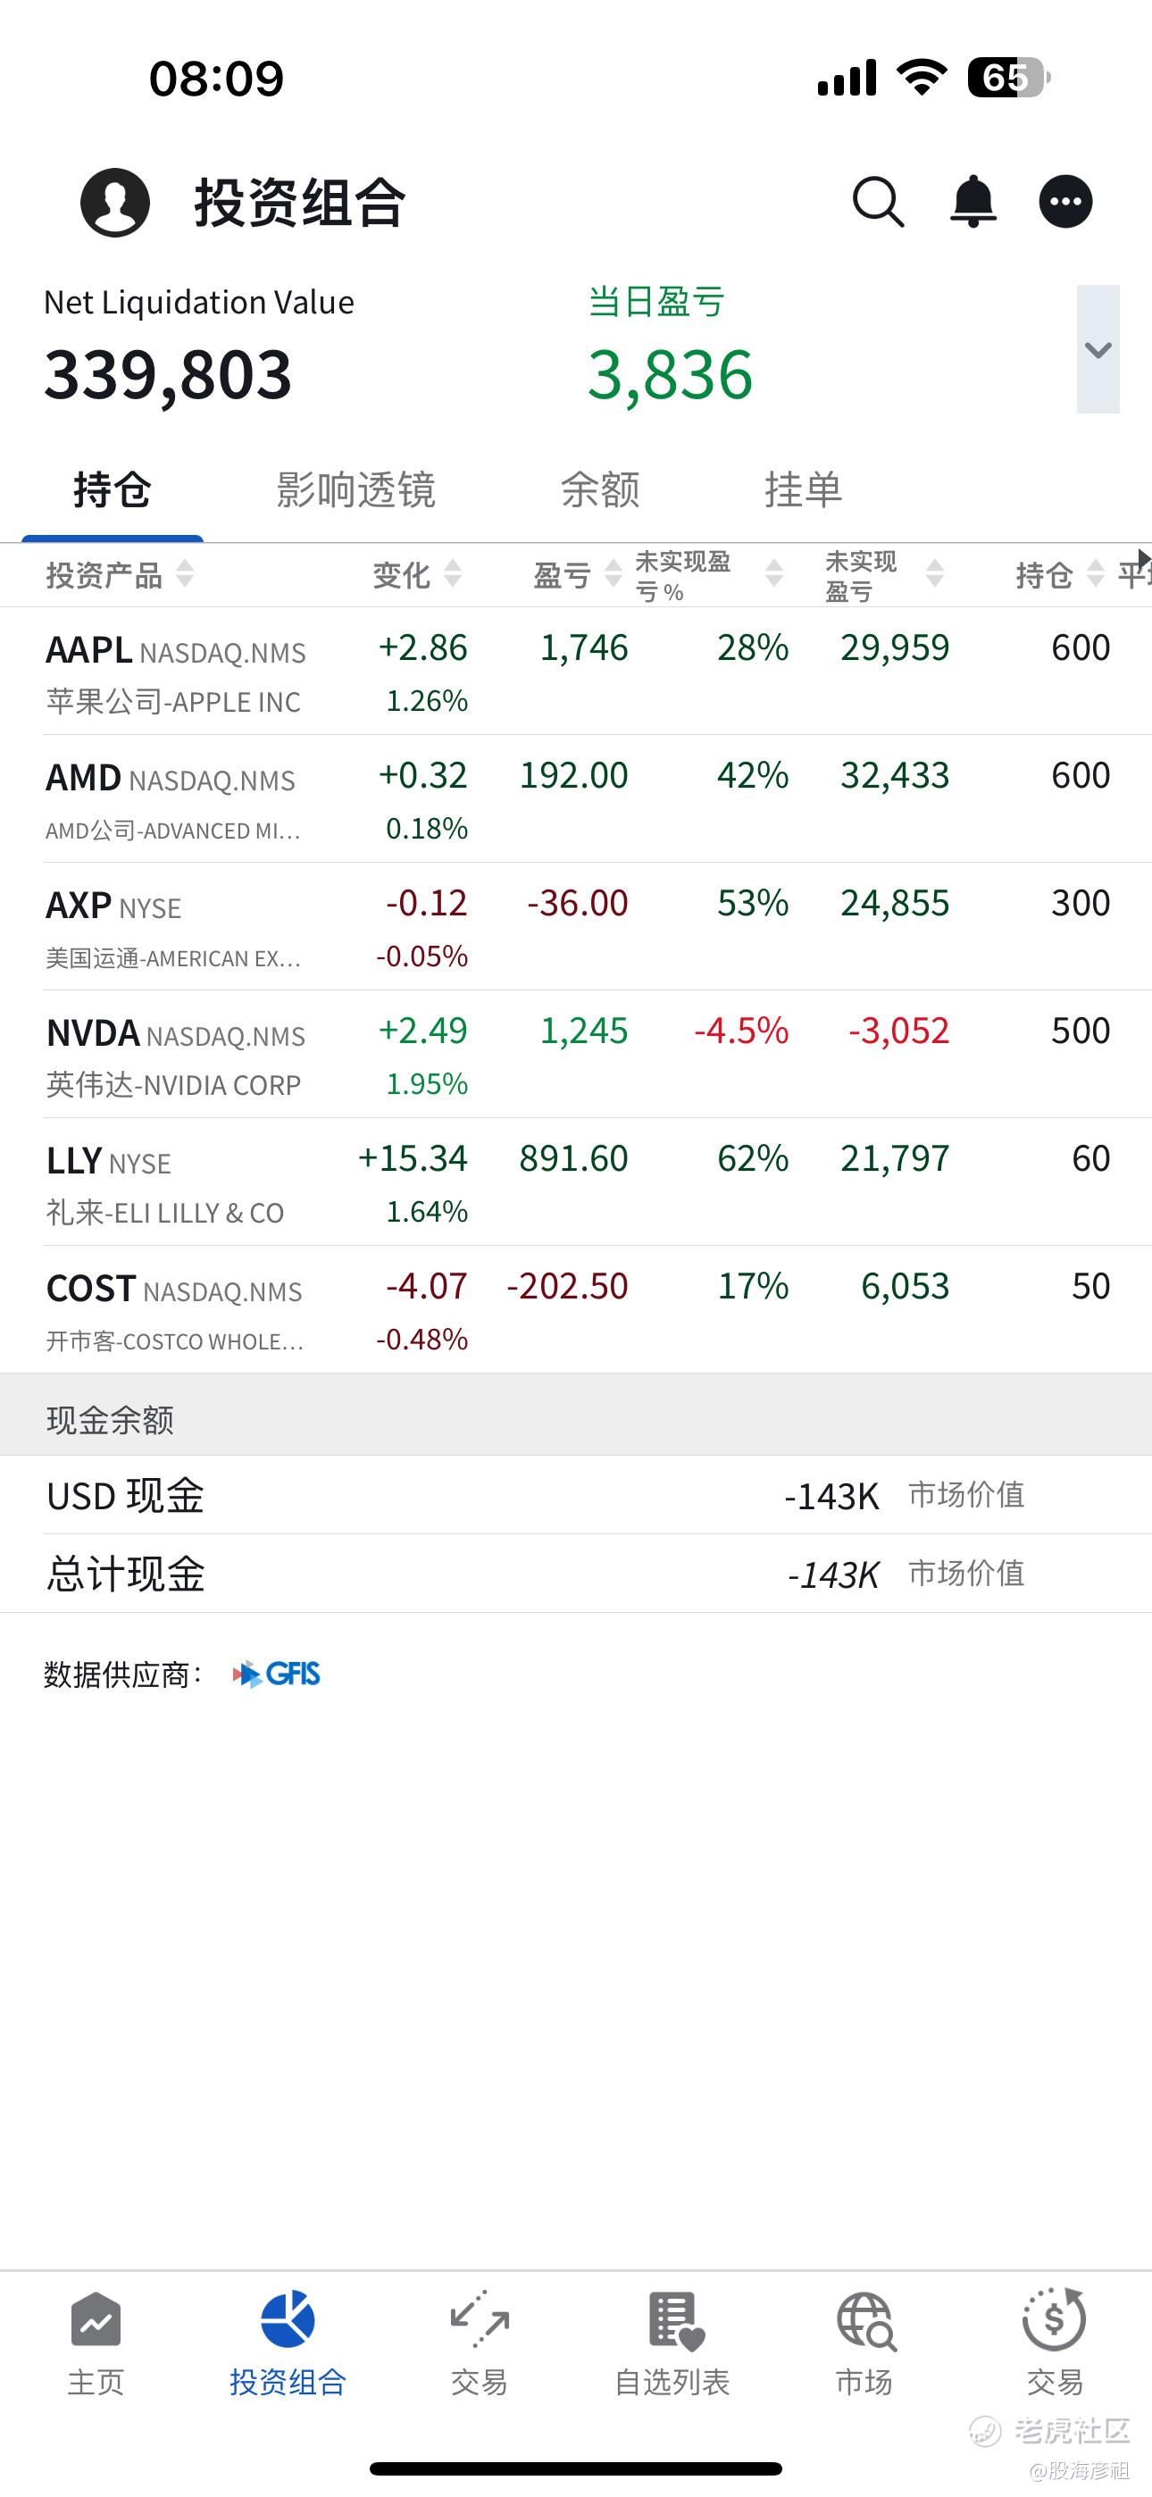Open the arrows 交易 trade icon
Image resolution: width=1152 pixels, height=2497 pixels.
pyautogui.click(x=479, y=2319)
